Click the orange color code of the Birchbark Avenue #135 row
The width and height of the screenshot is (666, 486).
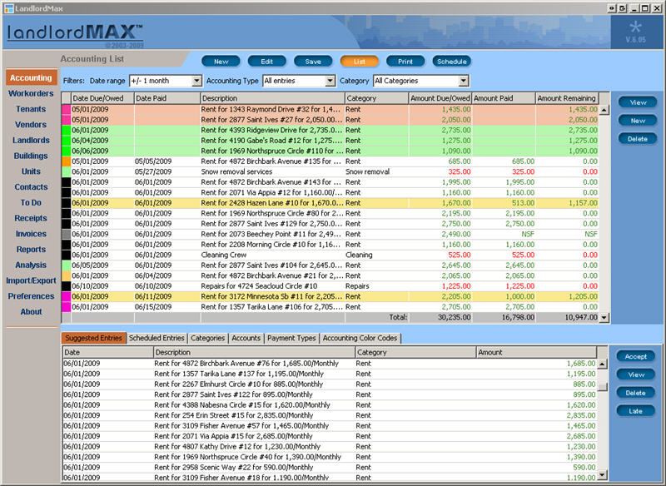(67, 161)
